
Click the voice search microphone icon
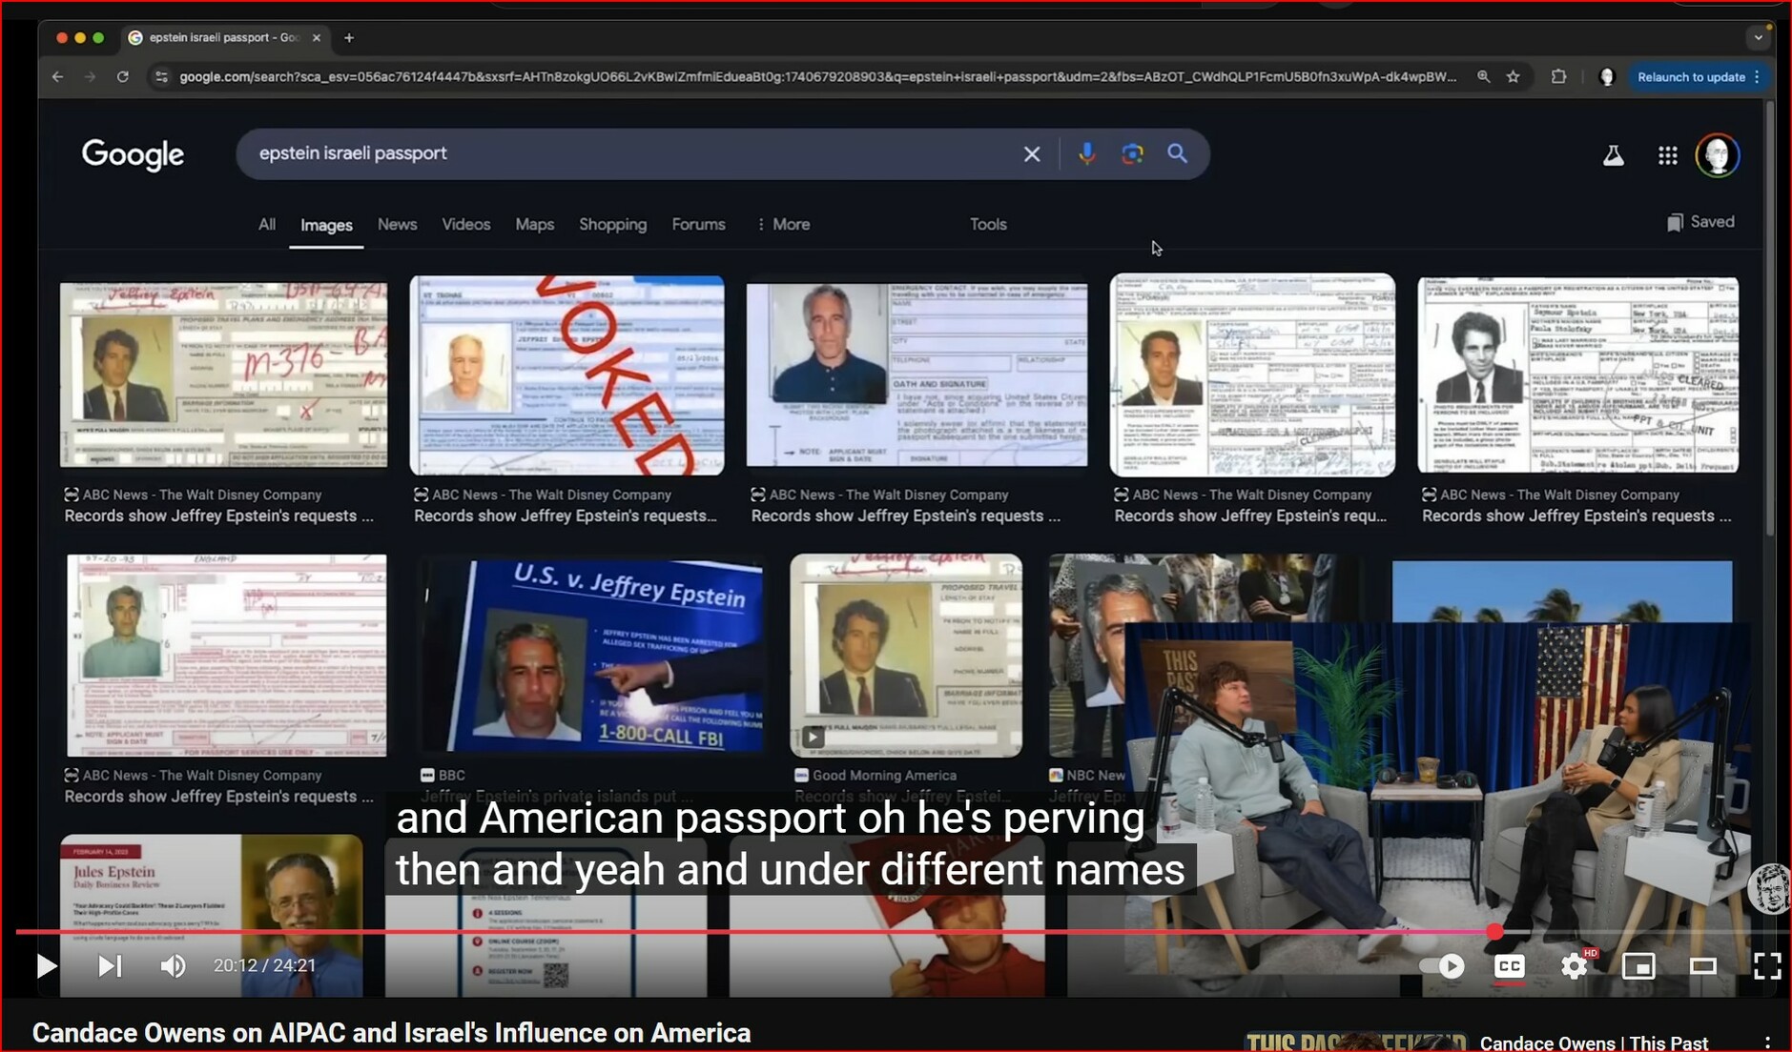click(1086, 153)
